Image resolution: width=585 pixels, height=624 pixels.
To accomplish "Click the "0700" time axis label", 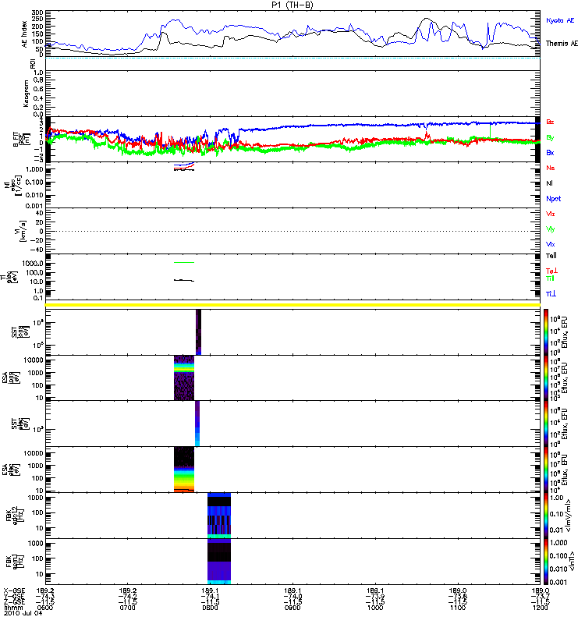I will 128,608.
